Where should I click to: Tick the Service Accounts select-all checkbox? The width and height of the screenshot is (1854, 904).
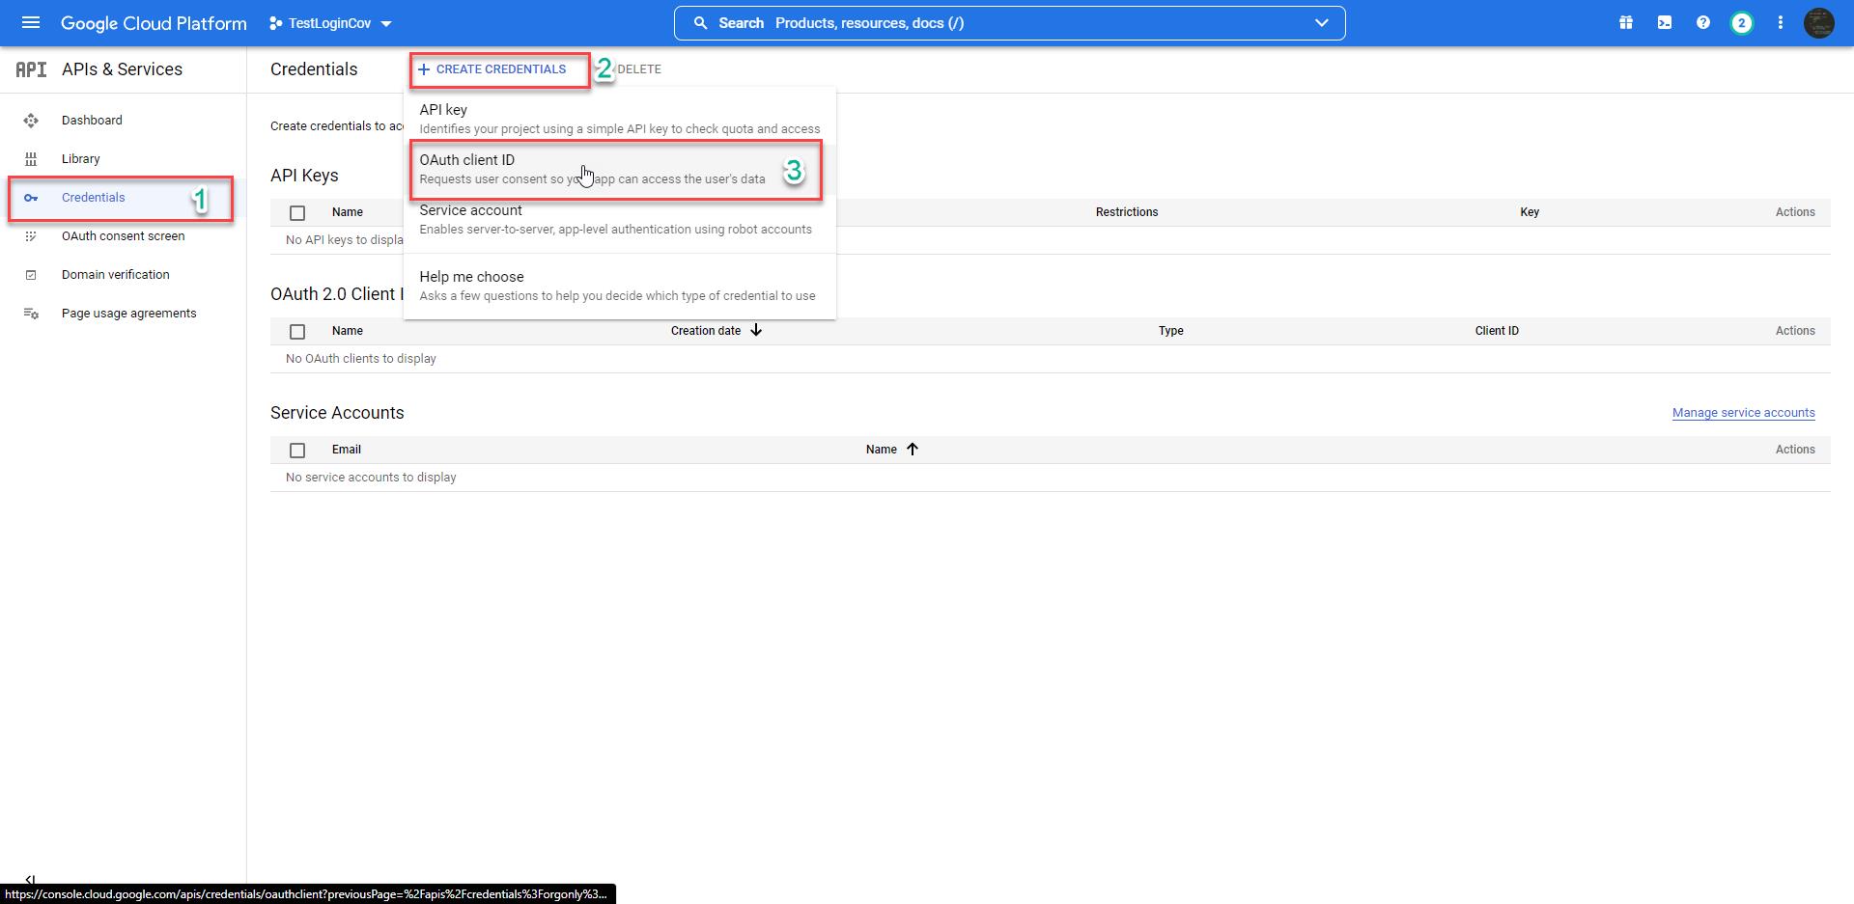[297, 451]
